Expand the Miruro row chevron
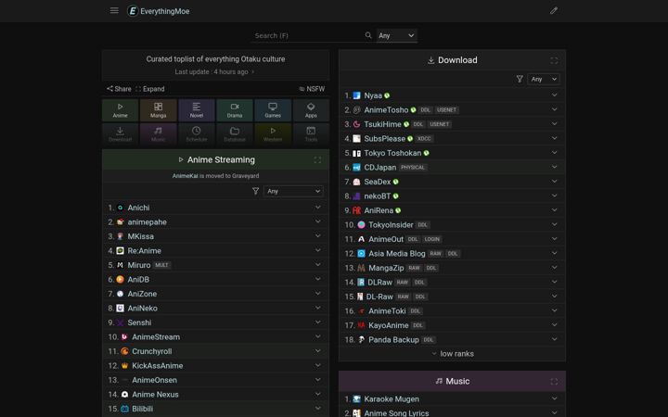Viewport: 668px width, 417px height. pyautogui.click(x=318, y=265)
